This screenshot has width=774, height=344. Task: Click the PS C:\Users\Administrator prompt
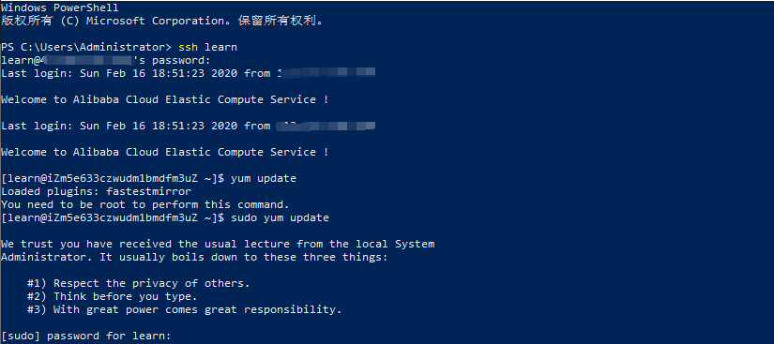click(86, 47)
